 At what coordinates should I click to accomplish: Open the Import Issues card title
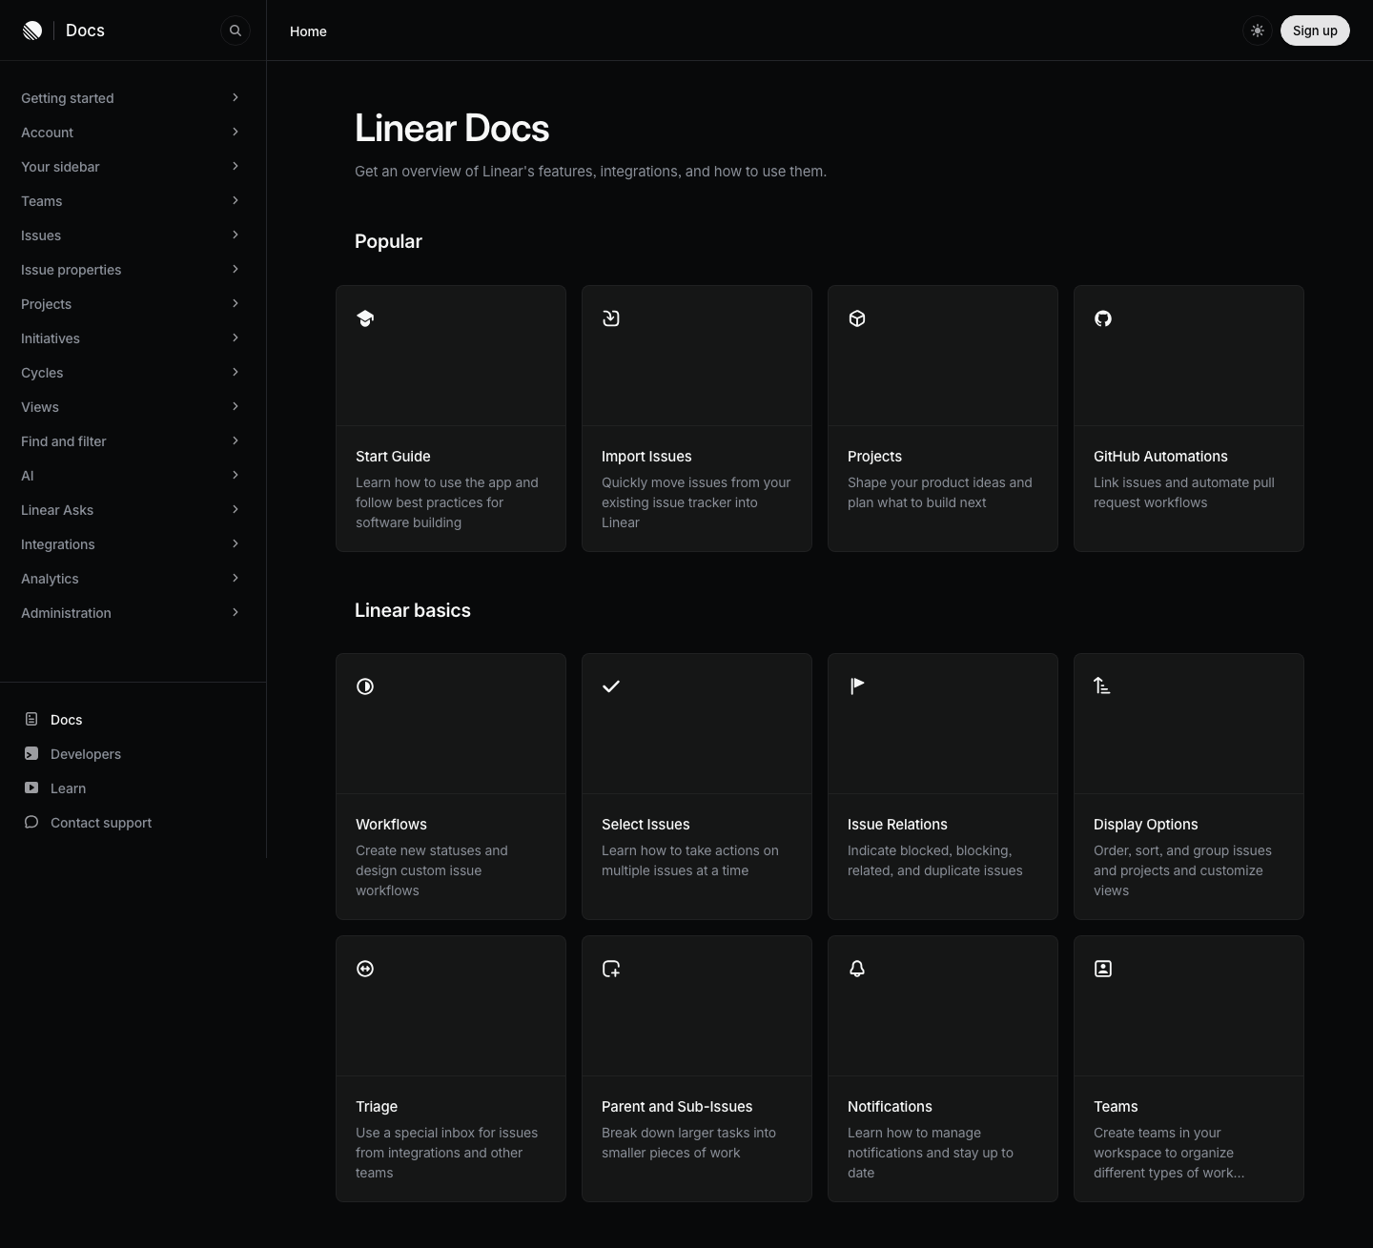[x=646, y=457]
